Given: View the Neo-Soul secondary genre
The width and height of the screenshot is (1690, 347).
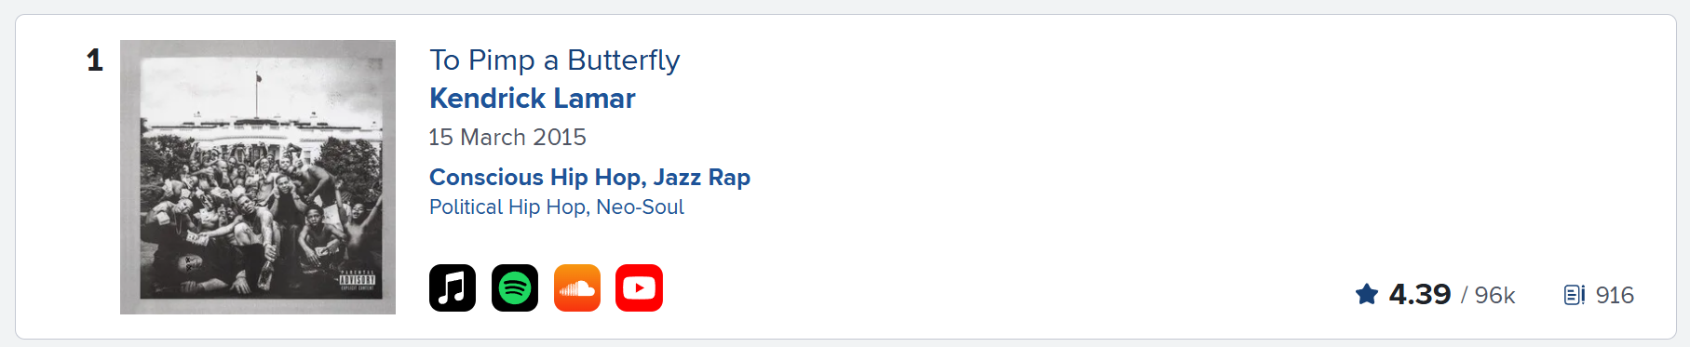Looking at the screenshot, I should (641, 207).
